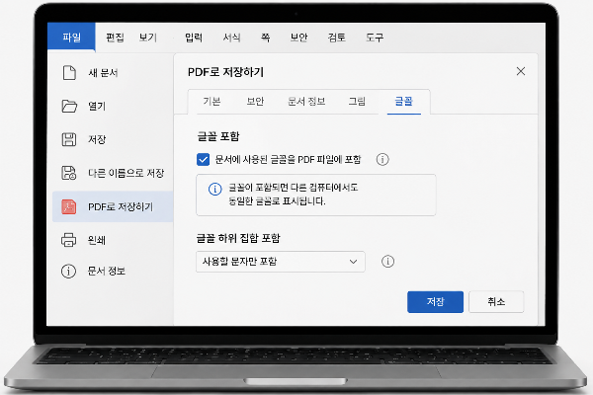Select the 글꼴 tab
The height and width of the screenshot is (395, 593).
[404, 102]
